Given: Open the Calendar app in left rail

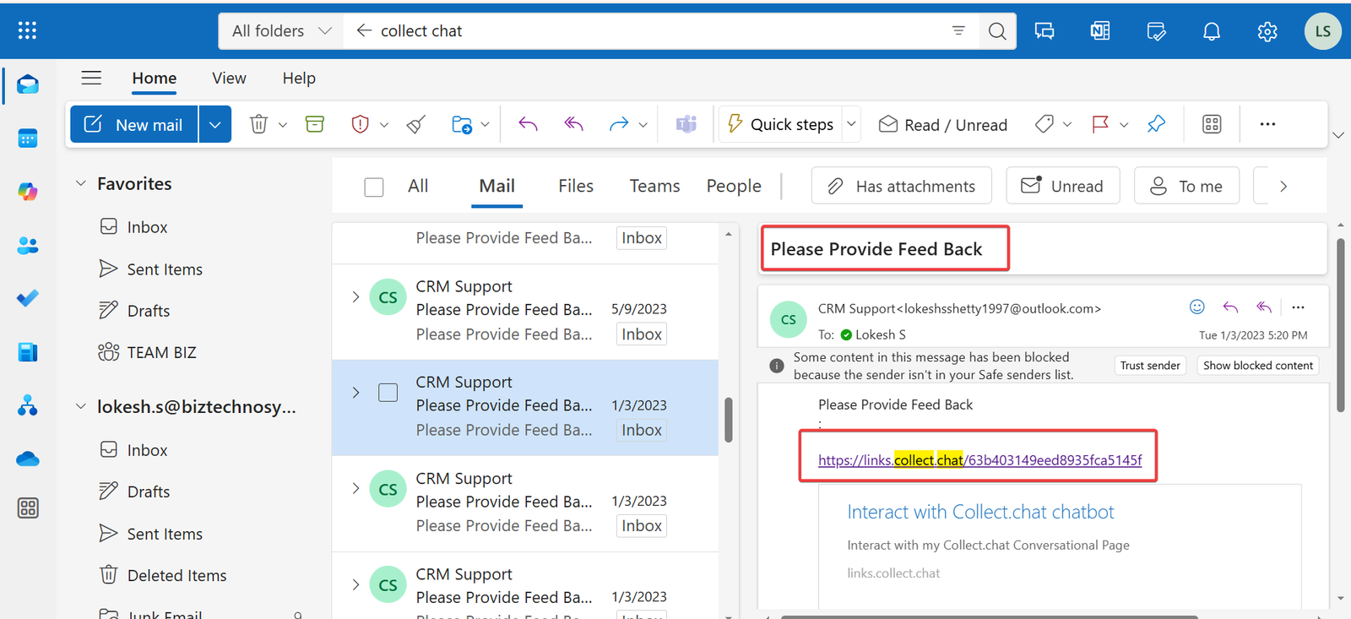Looking at the screenshot, I should 28,138.
